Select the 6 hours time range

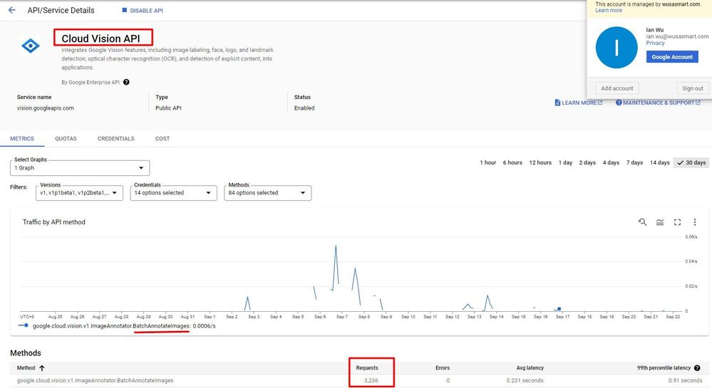(512, 162)
